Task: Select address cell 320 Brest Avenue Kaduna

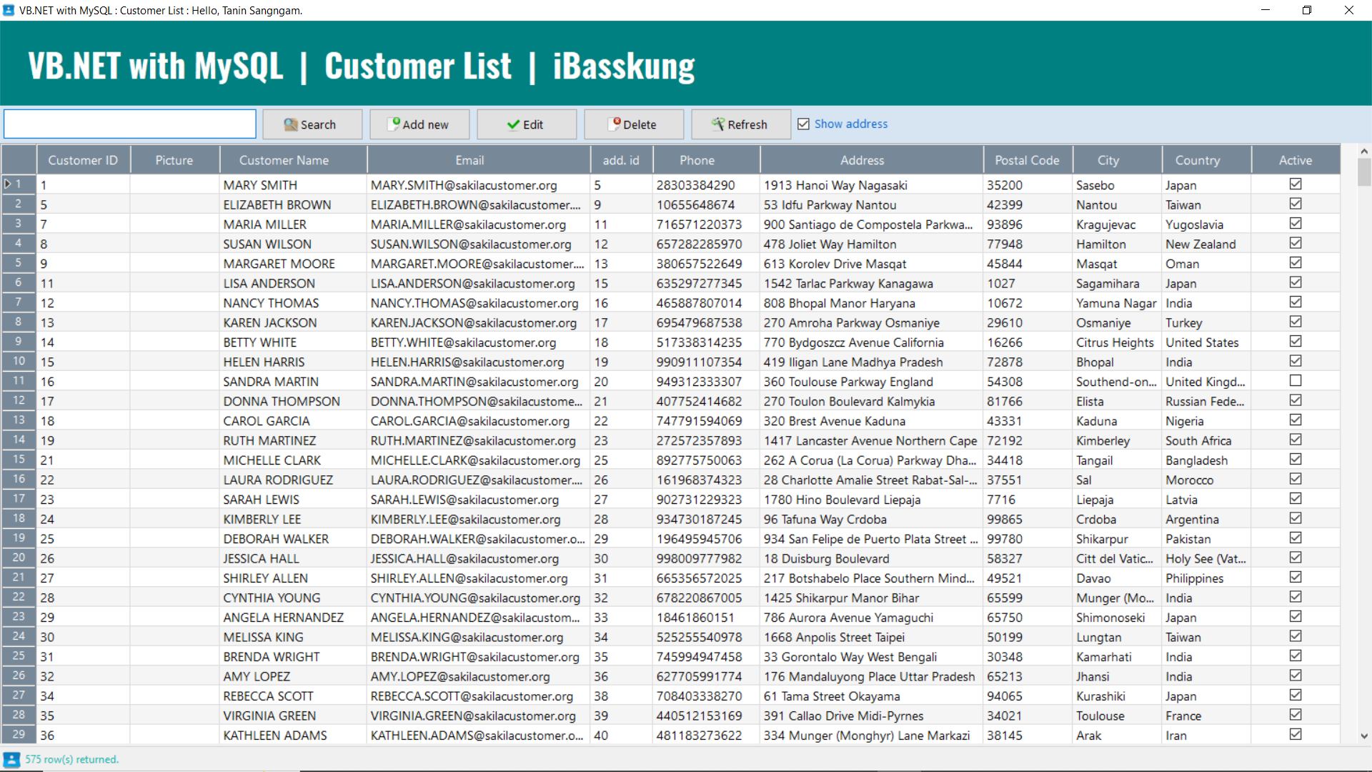Action: click(x=872, y=421)
